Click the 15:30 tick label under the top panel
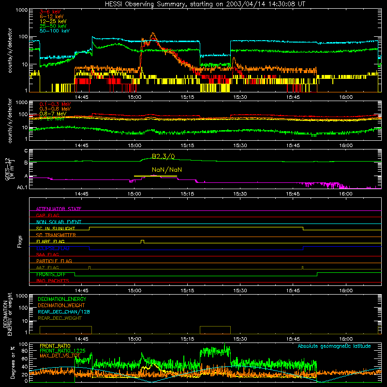Image resolution: width=387 pixels, height=387 pixels. 240,97
